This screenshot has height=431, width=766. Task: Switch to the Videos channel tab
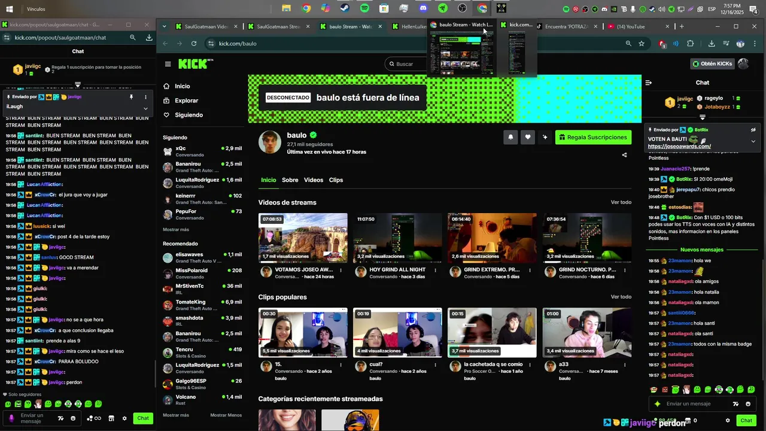(314, 180)
